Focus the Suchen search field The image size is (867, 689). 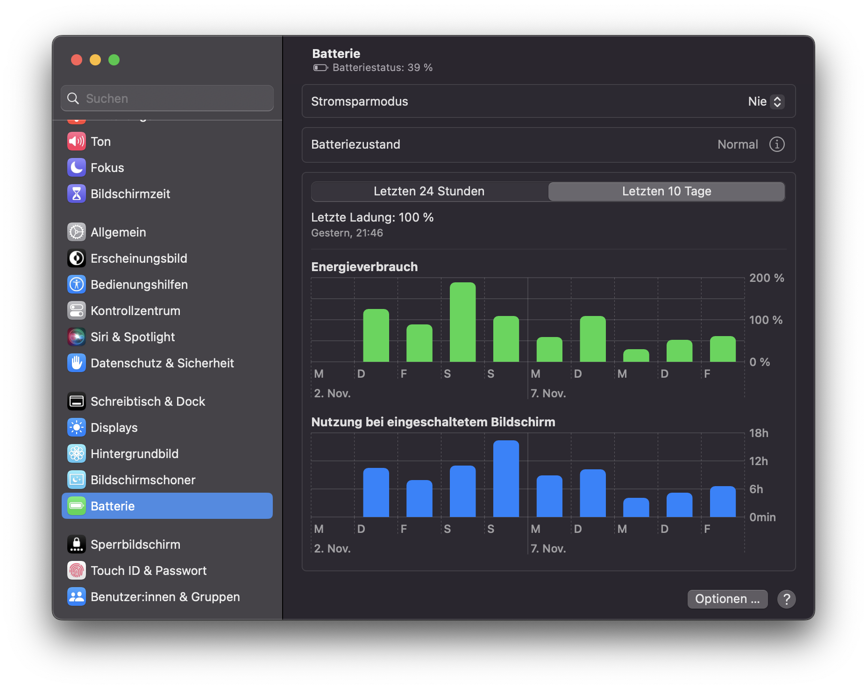167,99
